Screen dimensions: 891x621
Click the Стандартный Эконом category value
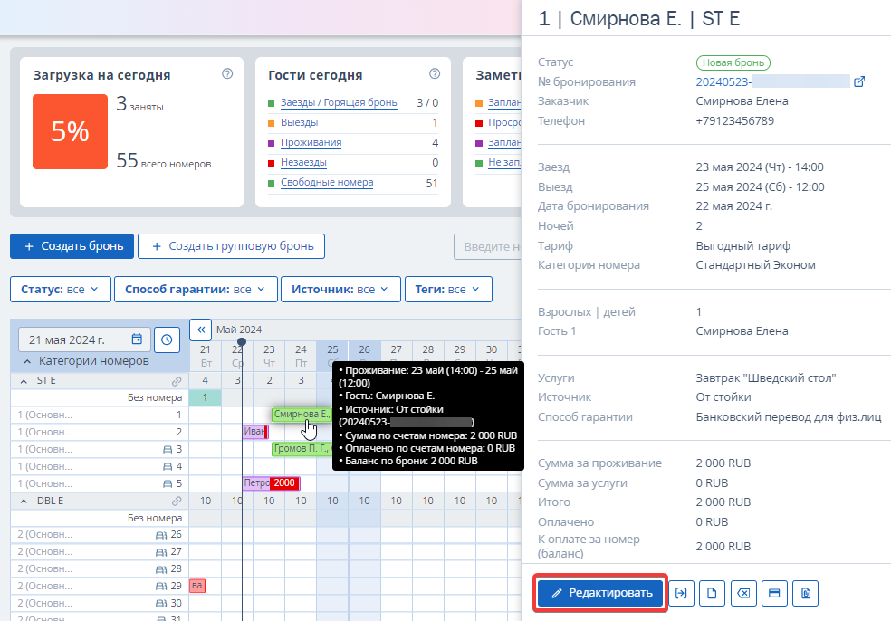point(756,265)
